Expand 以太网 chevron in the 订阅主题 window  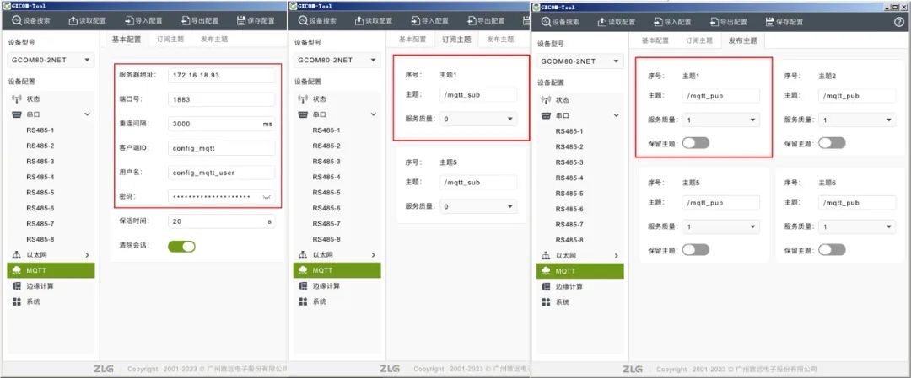click(374, 255)
